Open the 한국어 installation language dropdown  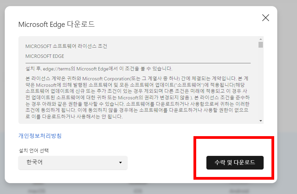[73, 163]
